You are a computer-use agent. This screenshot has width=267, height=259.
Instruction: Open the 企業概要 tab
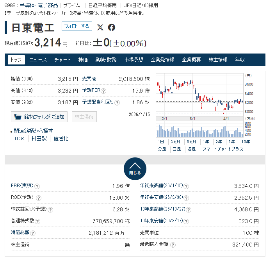[191, 60]
